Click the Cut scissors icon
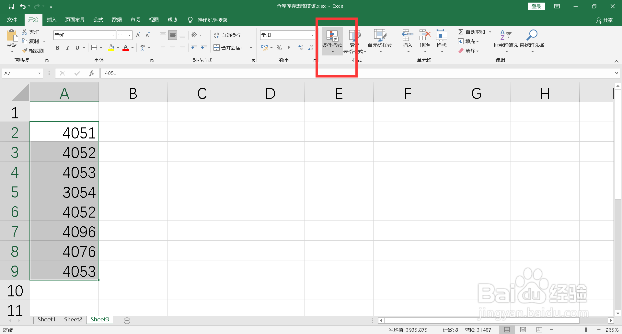The width and height of the screenshot is (622, 334). (24, 32)
